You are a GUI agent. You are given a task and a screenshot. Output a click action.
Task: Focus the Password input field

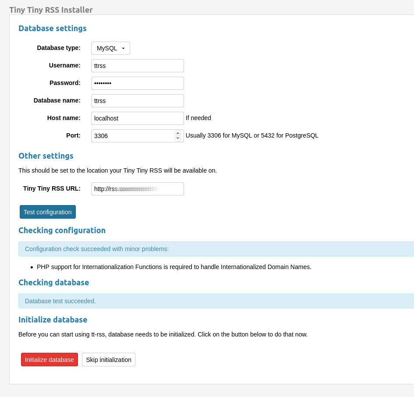pyautogui.click(x=137, y=83)
